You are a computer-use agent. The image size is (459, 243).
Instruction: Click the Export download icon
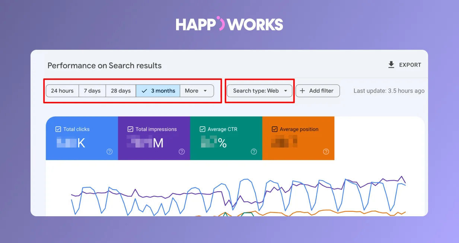[391, 65]
